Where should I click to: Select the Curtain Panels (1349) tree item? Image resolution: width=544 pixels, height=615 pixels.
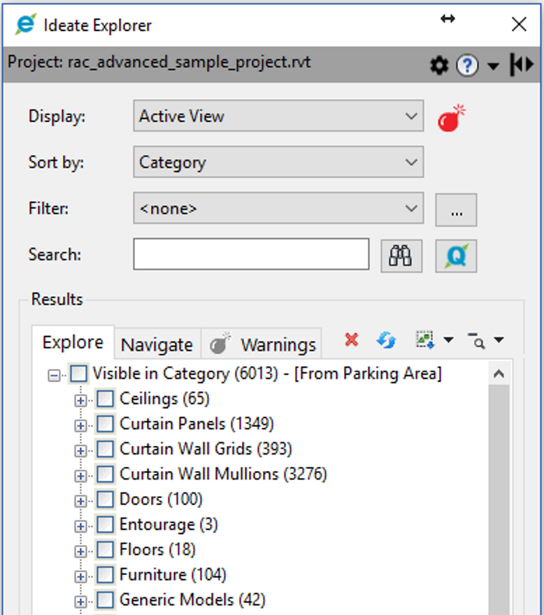tap(197, 424)
